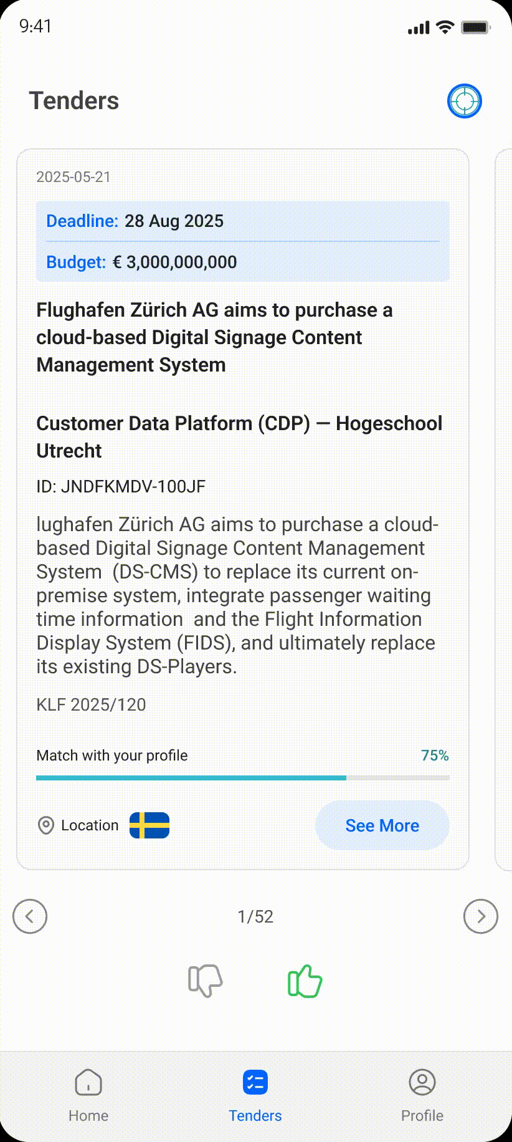512x1142 pixels.
Task: Tap the Customer Data Platform subtitle
Action: point(239,437)
